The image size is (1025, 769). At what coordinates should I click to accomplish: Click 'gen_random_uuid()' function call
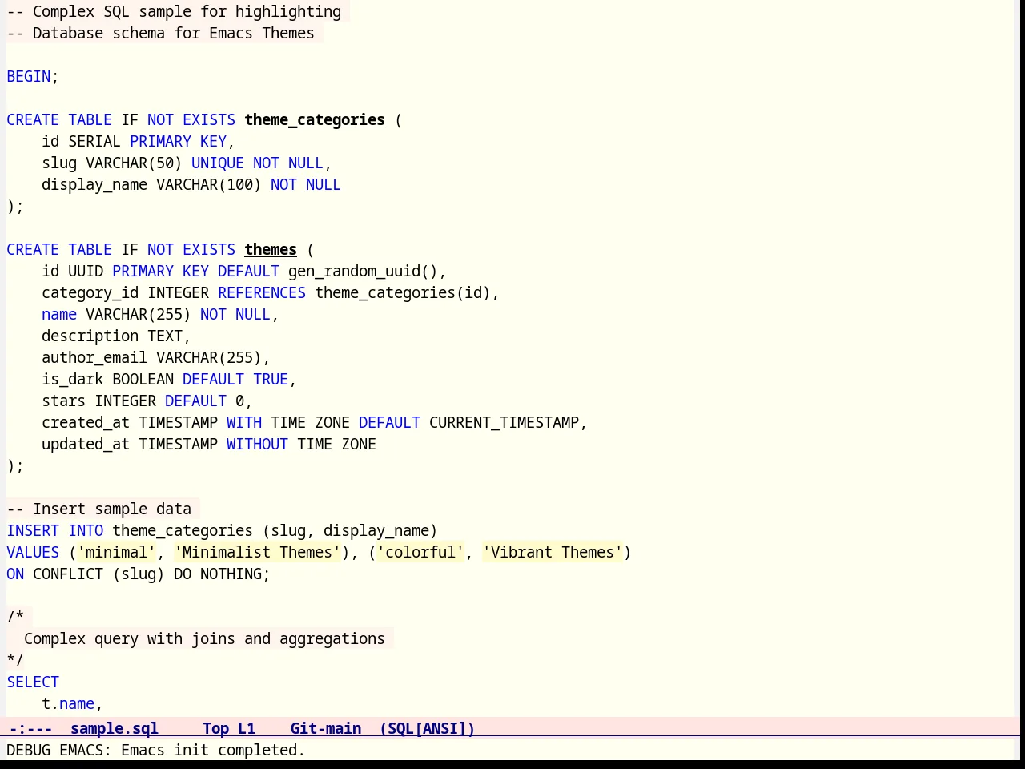[363, 271]
